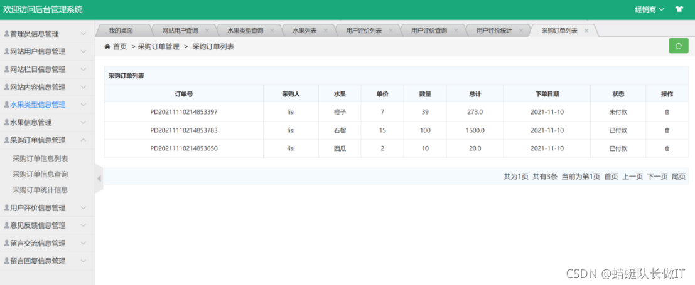The image size is (695, 285).
Task: Click the 订单号 column header
Action: click(184, 94)
